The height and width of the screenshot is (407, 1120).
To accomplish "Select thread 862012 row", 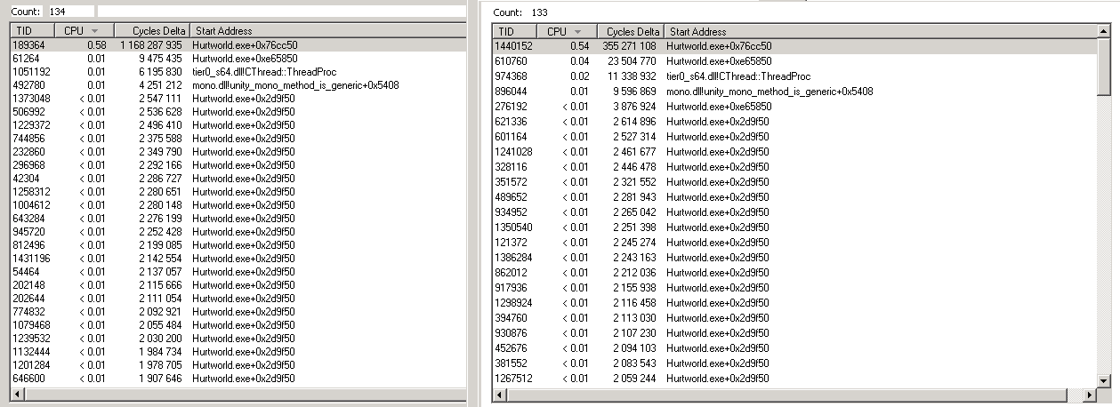I will 794,272.
